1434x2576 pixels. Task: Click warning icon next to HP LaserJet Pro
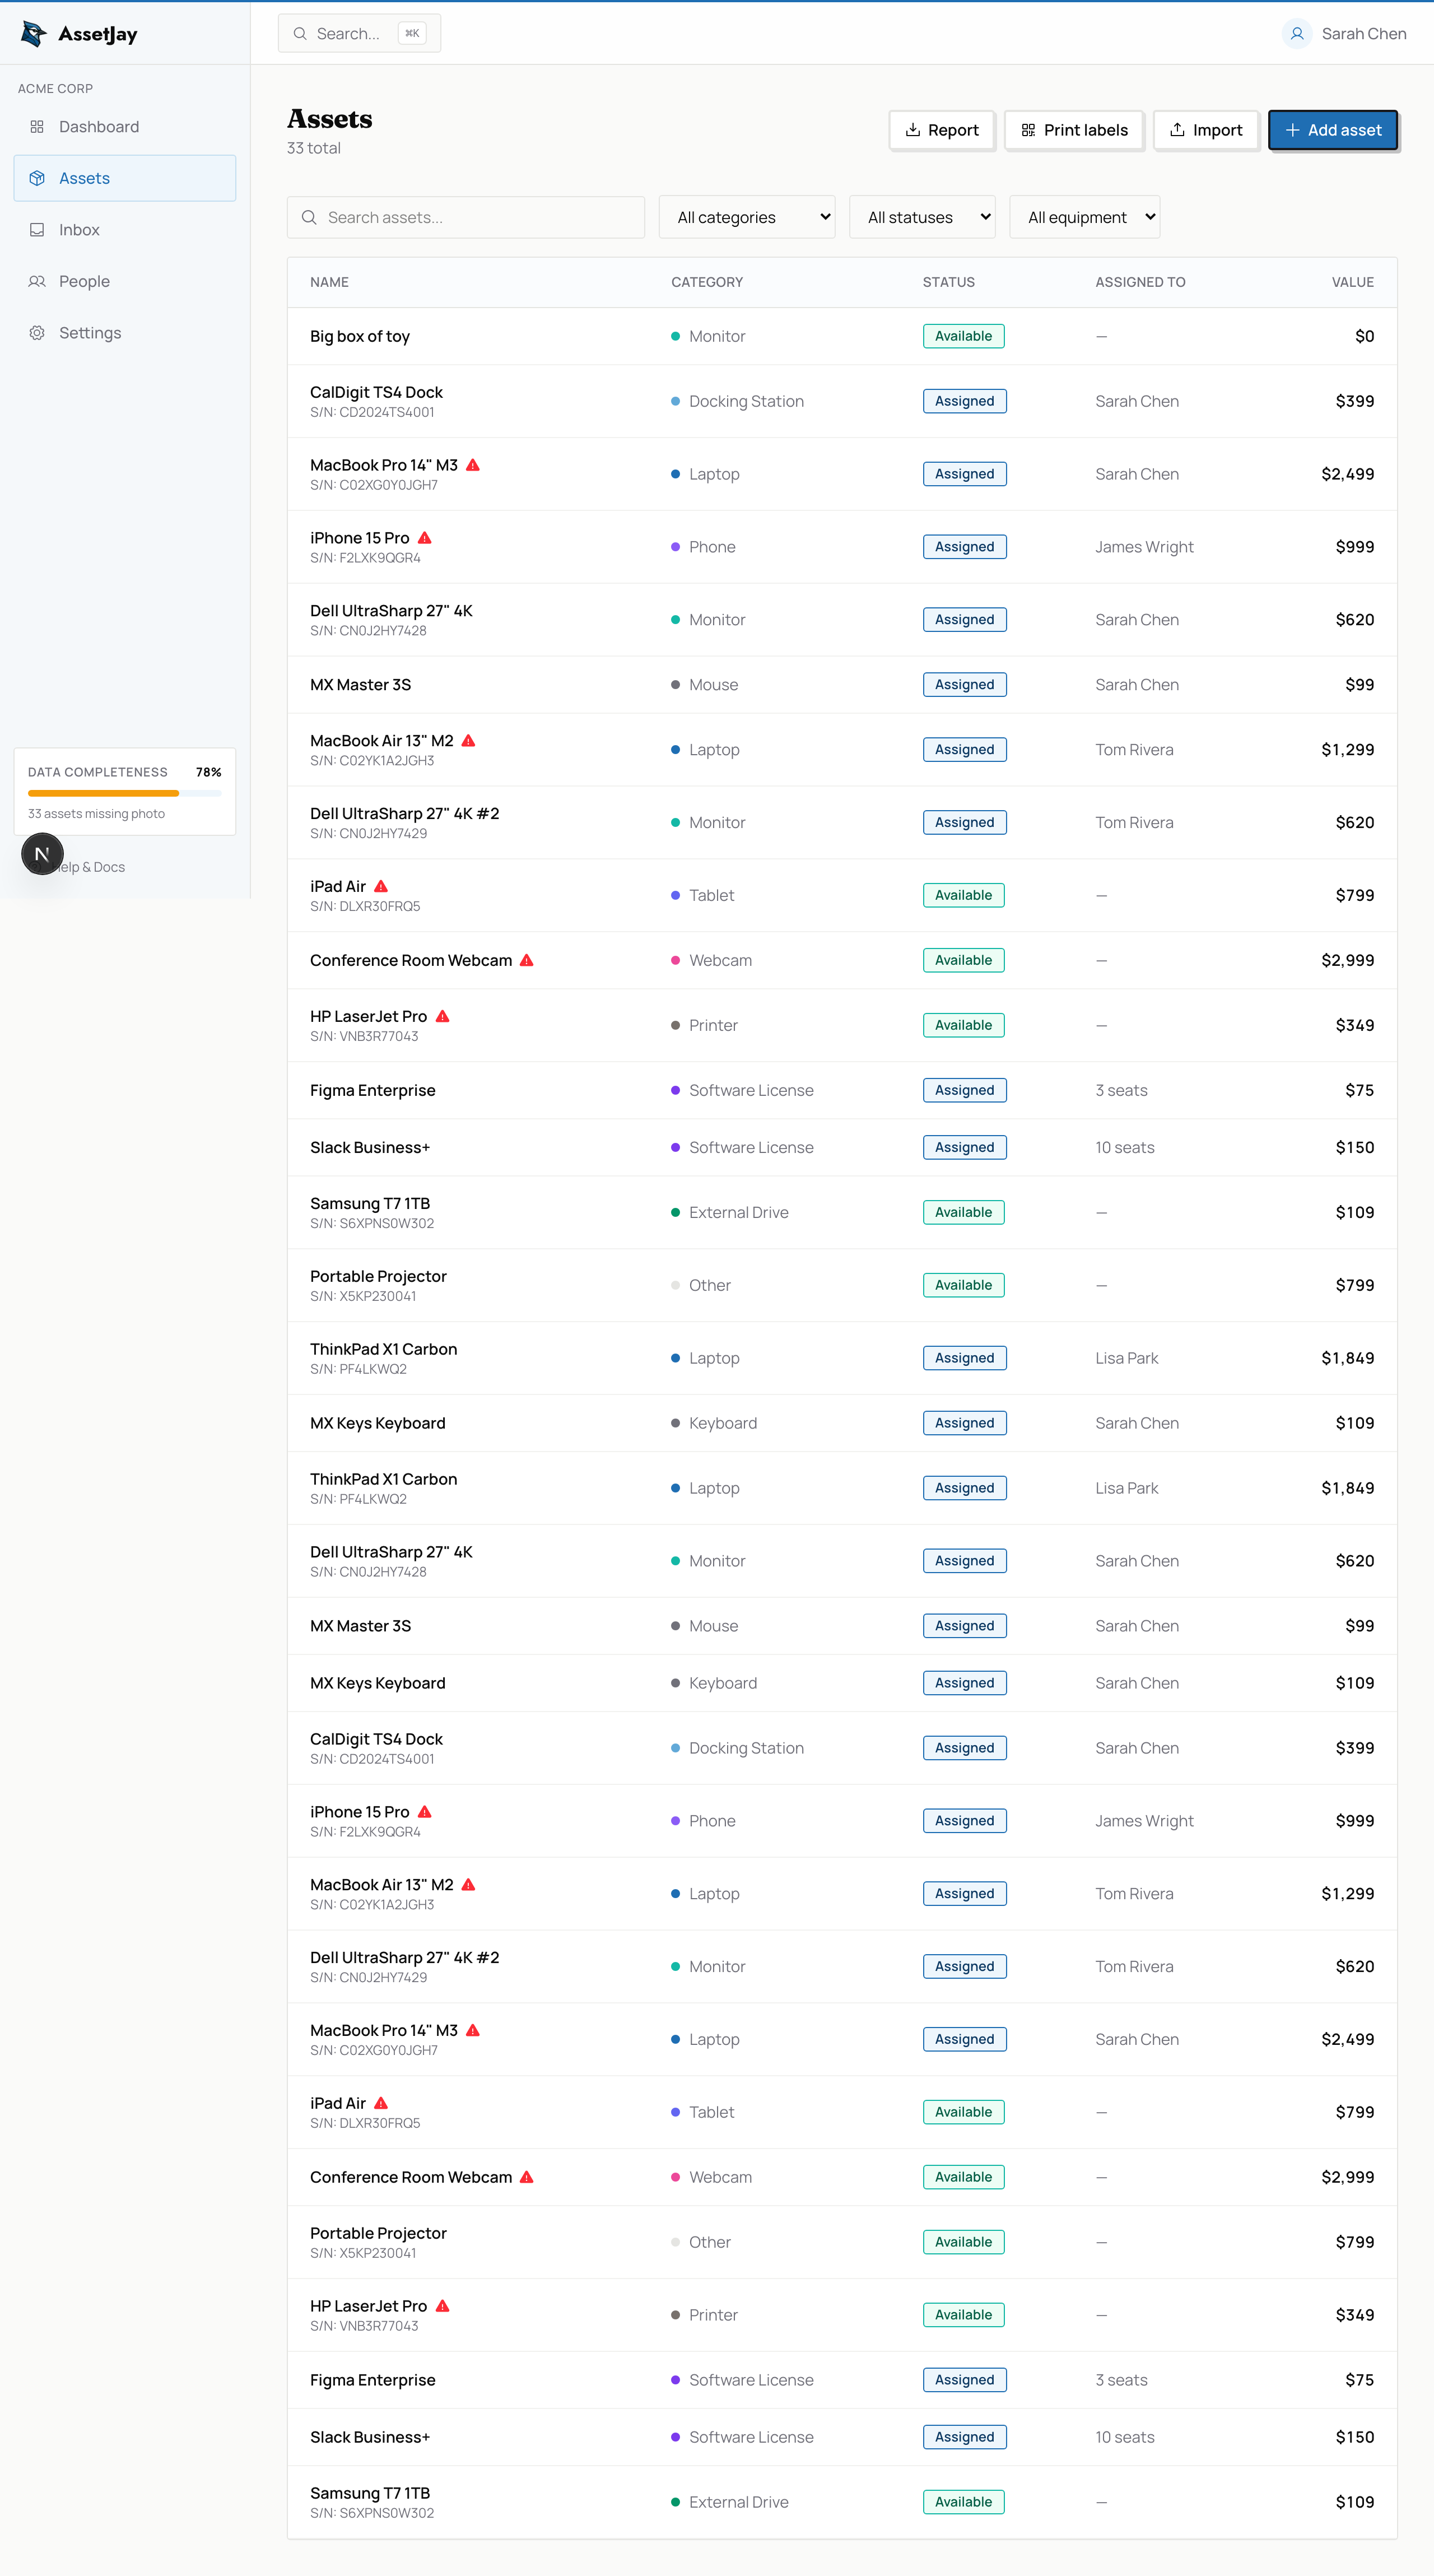(443, 1016)
